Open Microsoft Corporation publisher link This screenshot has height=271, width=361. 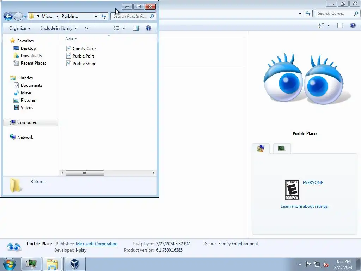point(97,244)
